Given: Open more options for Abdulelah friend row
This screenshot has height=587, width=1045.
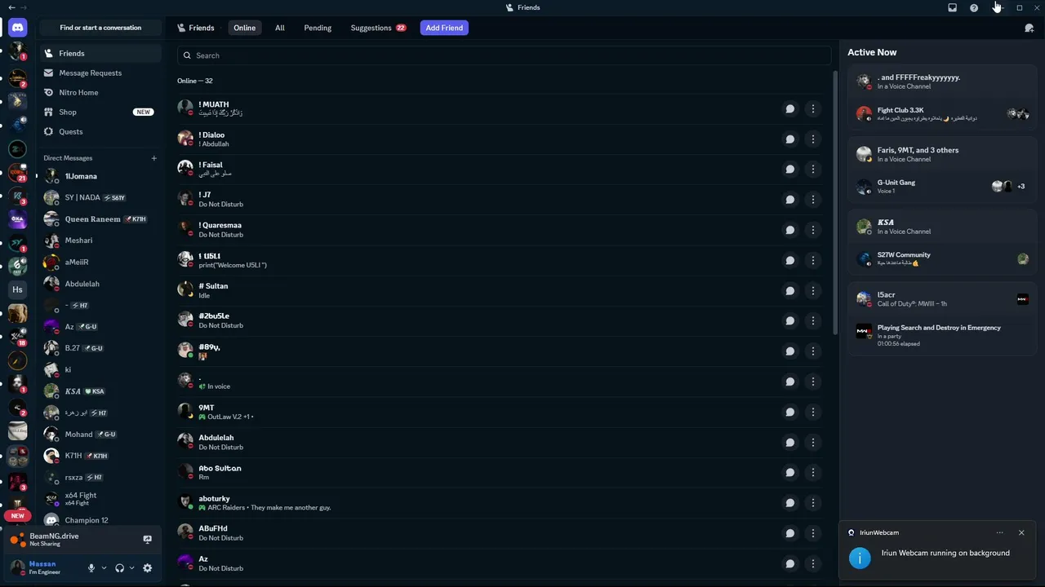Looking at the screenshot, I should coord(812,443).
